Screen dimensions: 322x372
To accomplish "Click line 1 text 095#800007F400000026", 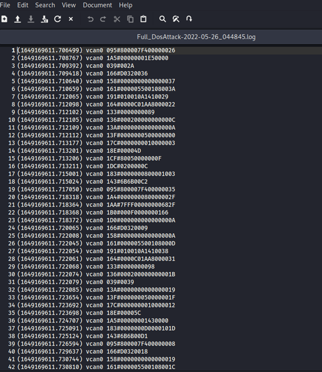I will [x=141, y=50].
